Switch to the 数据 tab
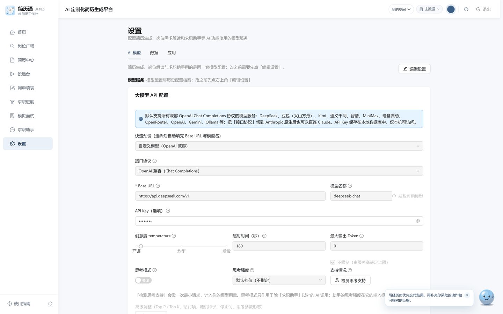The width and height of the screenshot is (503, 314). click(x=154, y=53)
